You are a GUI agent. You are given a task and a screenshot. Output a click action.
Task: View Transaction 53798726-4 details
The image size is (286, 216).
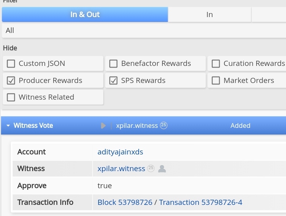click(201, 202)
